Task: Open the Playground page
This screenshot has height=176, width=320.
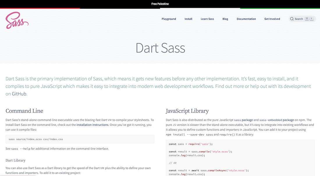Action: click(169, 19)
